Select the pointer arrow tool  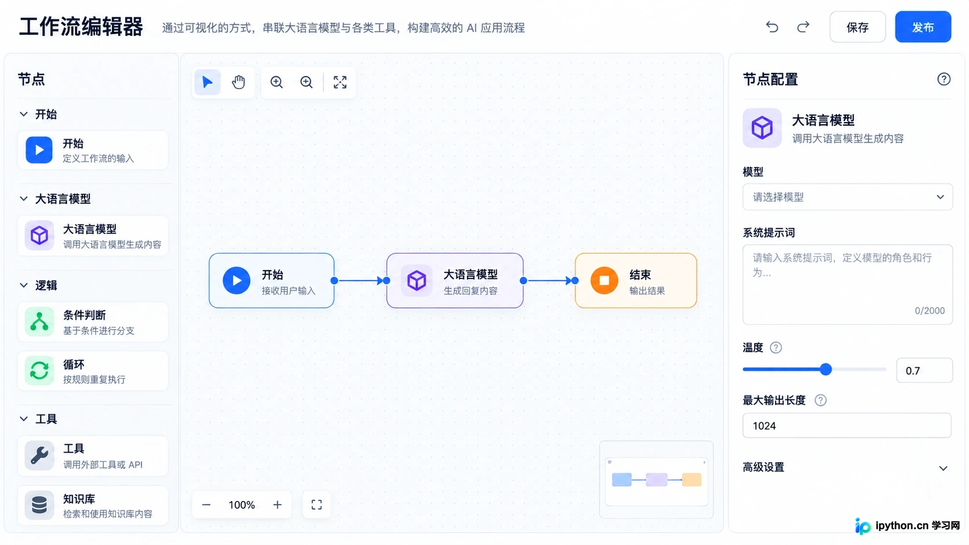click(207, 82)
